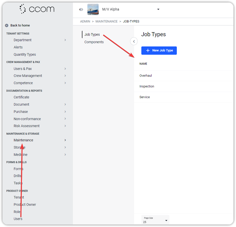
Task: Open Product Owner item
Action: pyautogui.click(x=25, y=205)
